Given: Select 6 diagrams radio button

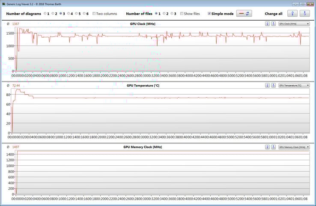Looking at the screenshot, I should (x=84, y=14).
